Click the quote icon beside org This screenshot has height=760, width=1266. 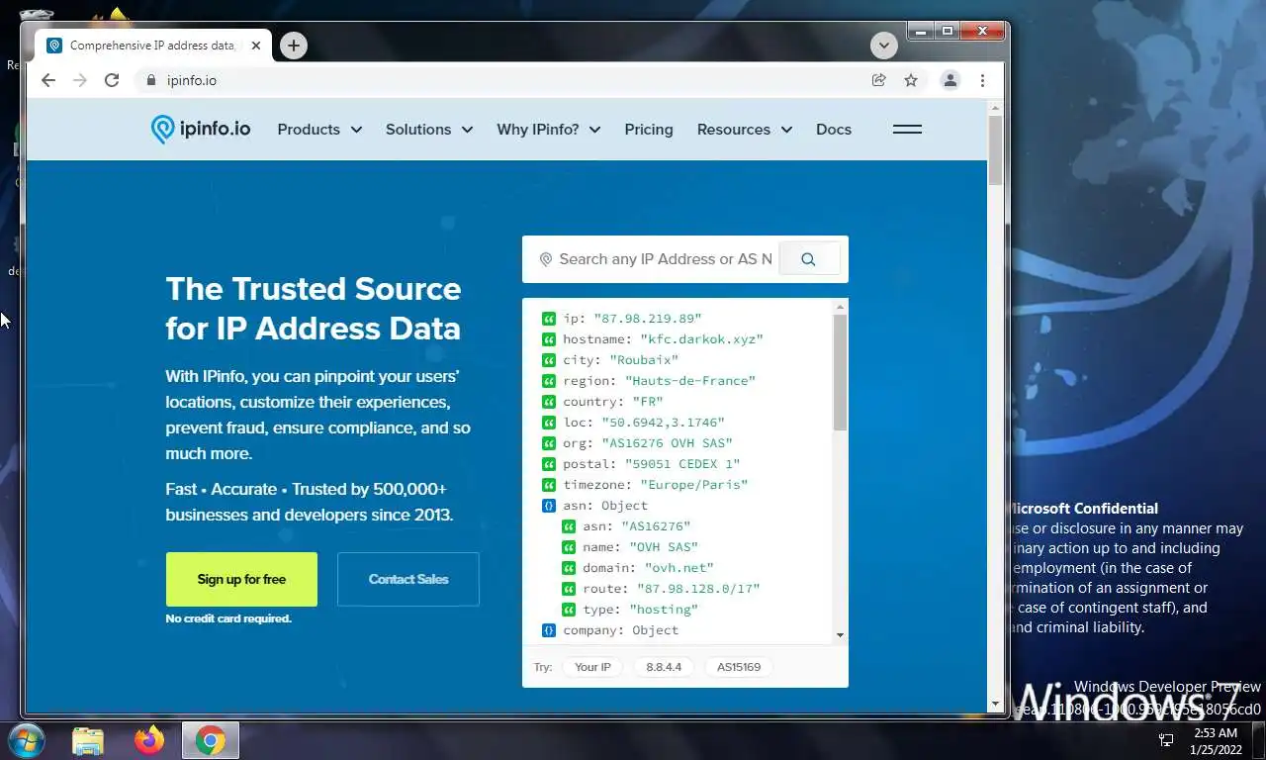click(549, 443)
